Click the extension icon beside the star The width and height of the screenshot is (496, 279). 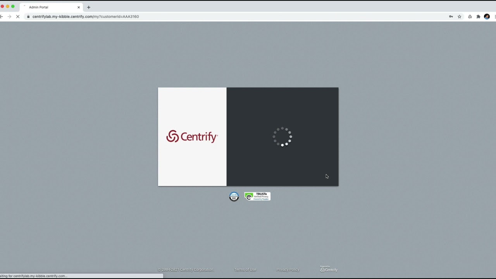tap(470, 17)
